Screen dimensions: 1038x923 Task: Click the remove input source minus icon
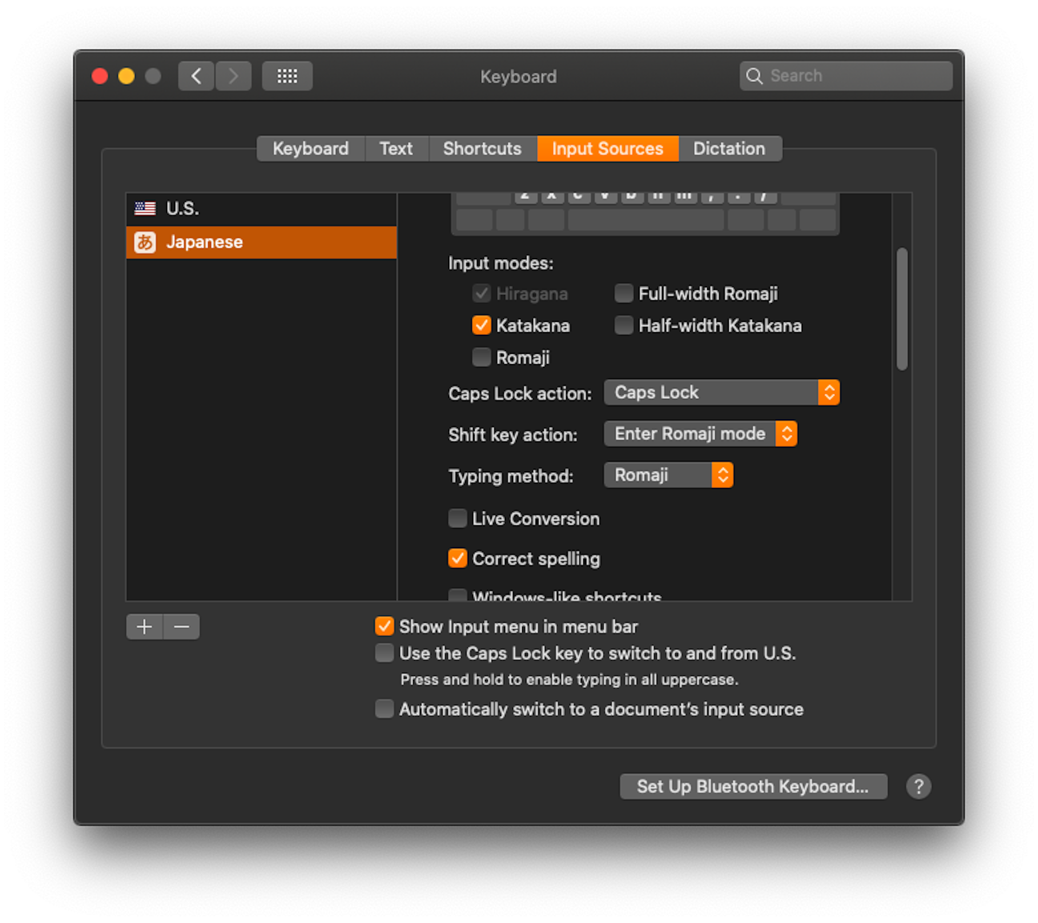183,627
